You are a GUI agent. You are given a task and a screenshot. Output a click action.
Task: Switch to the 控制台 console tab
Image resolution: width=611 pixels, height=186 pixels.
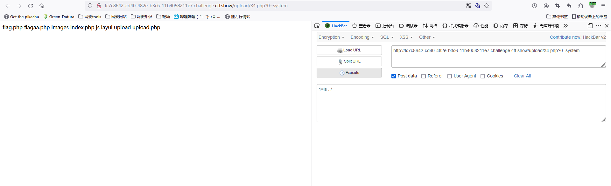coord(385,26)
